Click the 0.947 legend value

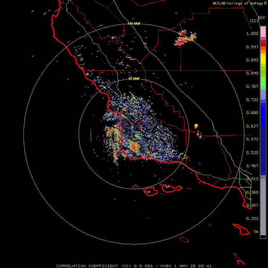pos(252,47)
